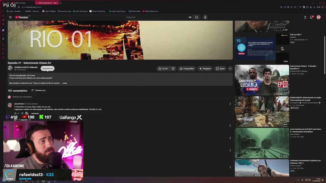
Task: Click the browser address bar URL
Action: coord(32,7)
